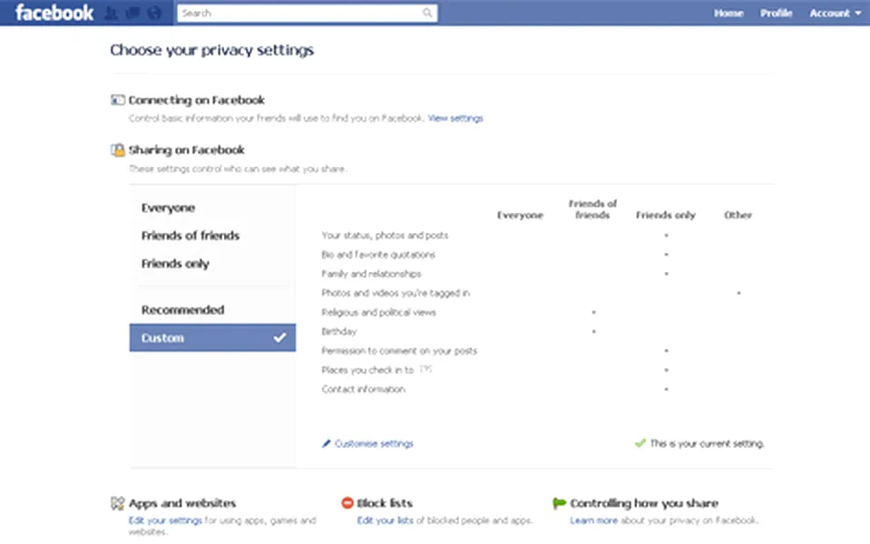Click the Customise settings link

(x=374, y=444)
